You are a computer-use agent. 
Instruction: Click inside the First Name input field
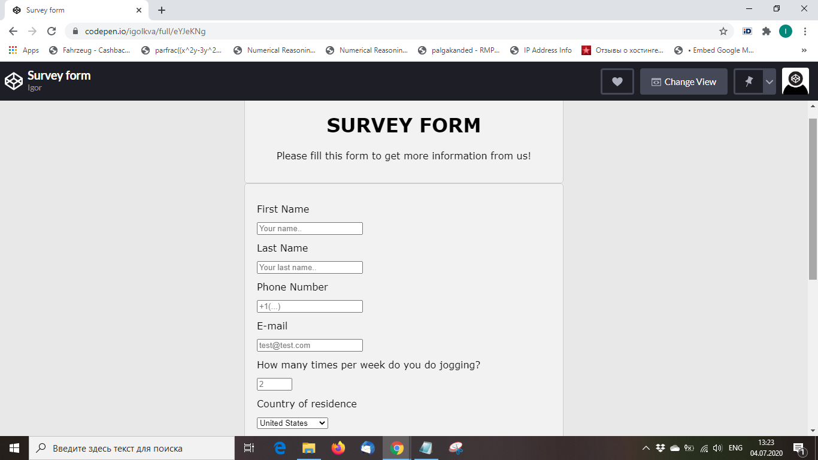tap(309, 228)
